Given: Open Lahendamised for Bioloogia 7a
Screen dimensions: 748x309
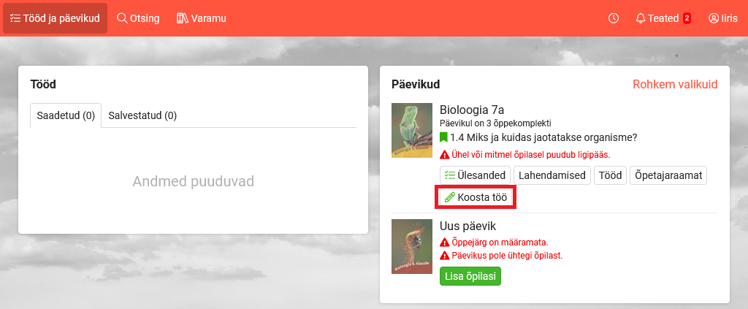Looking at the screenshot, I should coord(552,175).
